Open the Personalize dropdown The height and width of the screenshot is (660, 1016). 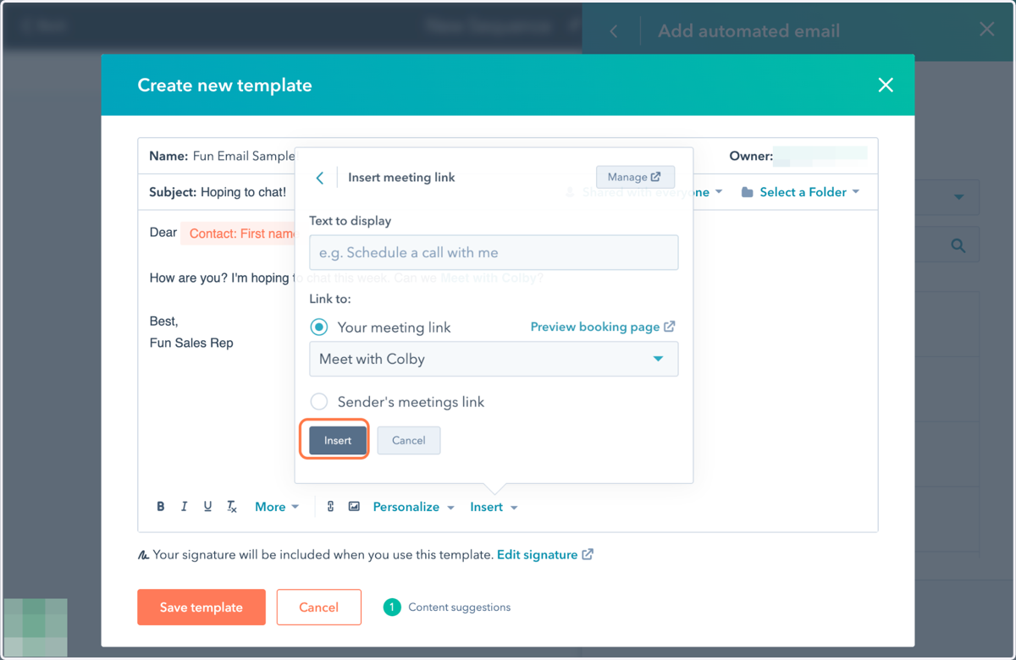point(414,507)
